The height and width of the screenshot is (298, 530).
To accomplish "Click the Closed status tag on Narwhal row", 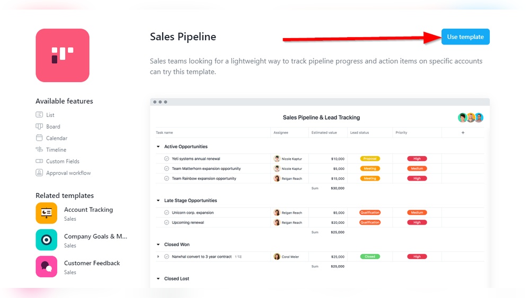I will [x=370, y=257].
